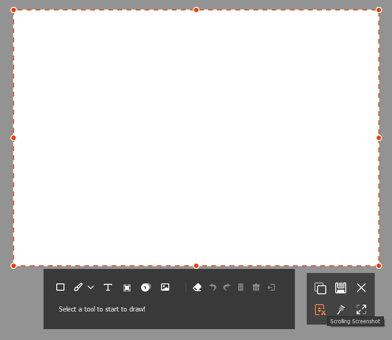
Task: Click the right-middle selection edge handle
Action: (379, 138)
